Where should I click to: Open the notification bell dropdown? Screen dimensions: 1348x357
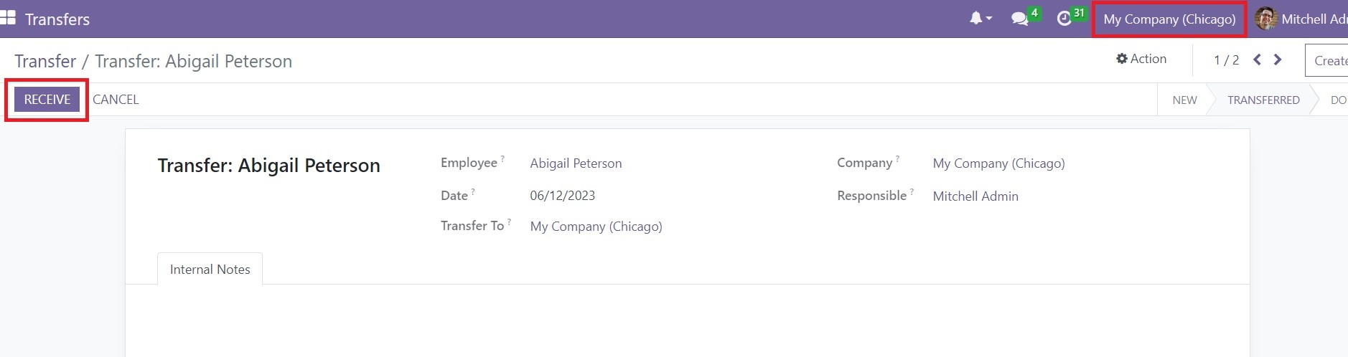point(980,19)
